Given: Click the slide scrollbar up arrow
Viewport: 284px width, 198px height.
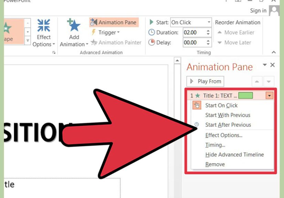Looking at the screenshot, I should point(177,61).
